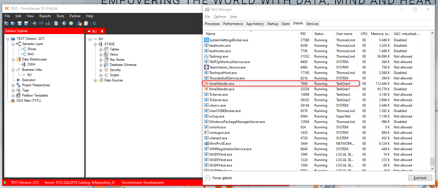Click the green status indicator dot
Screen dimensions: 438x188
(x=5, y=183)
